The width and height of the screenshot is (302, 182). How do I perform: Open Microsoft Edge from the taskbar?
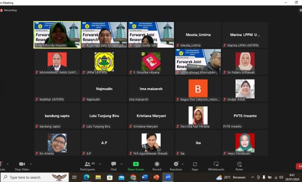(86, 177)
